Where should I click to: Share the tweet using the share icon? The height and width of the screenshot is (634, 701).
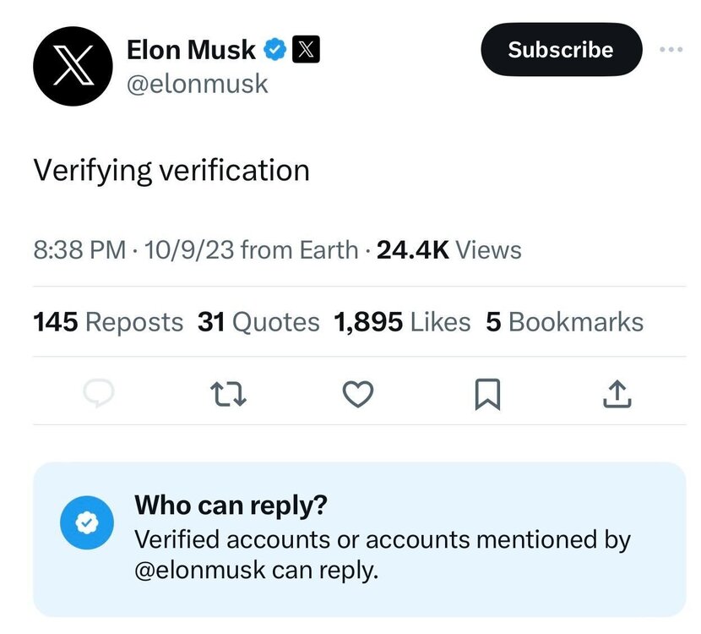pyautogui.click(x=617, y=393)
